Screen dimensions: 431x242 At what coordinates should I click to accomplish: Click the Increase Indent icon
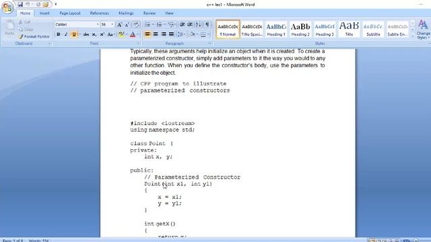(x=190, y=25)
